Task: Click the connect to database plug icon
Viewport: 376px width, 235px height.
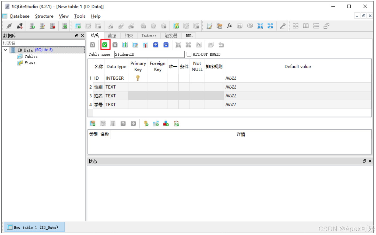Action: tap(9, 26)
